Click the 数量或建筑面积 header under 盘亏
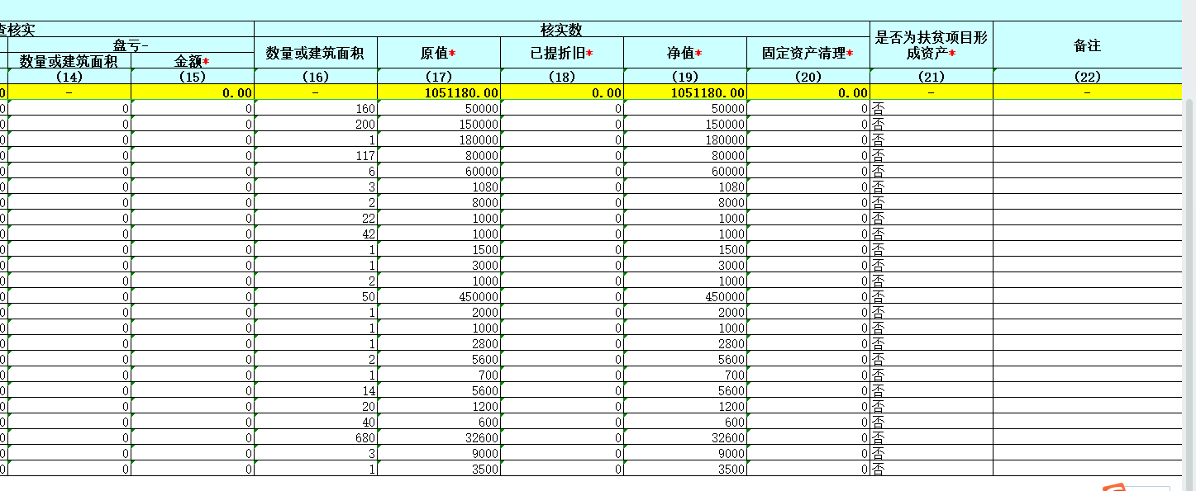 click(69, 61)
